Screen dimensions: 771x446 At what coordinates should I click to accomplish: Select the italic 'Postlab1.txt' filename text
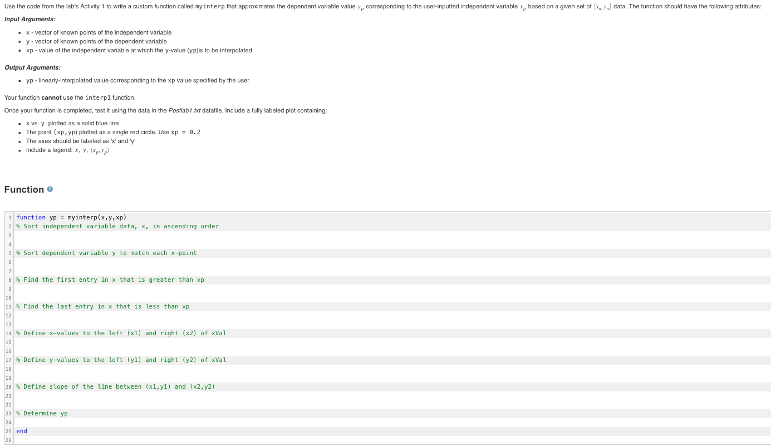click(x=184, y=110)
